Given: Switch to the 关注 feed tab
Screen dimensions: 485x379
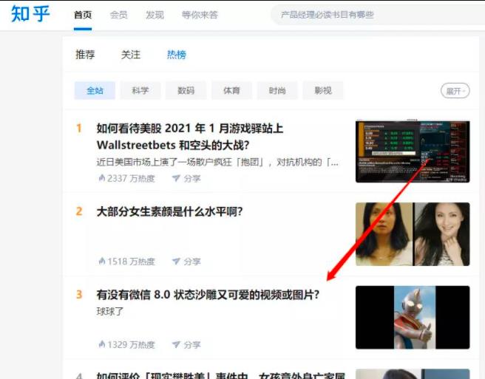Looking at the screenshot, I should pyautogui.click(x=131, y=55).
